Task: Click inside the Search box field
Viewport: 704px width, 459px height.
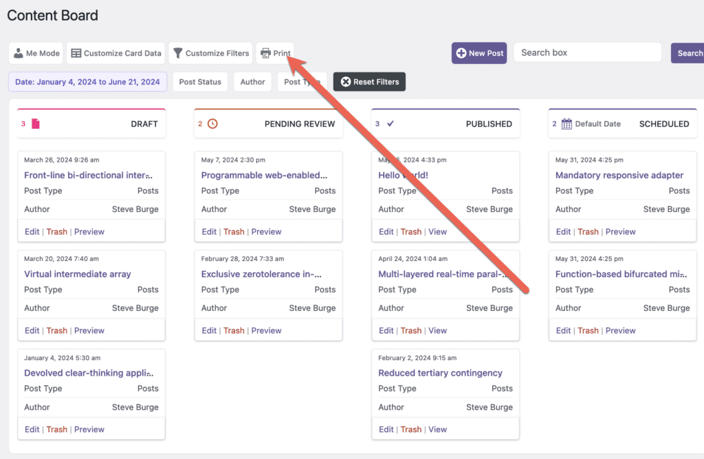Action: 588,52
